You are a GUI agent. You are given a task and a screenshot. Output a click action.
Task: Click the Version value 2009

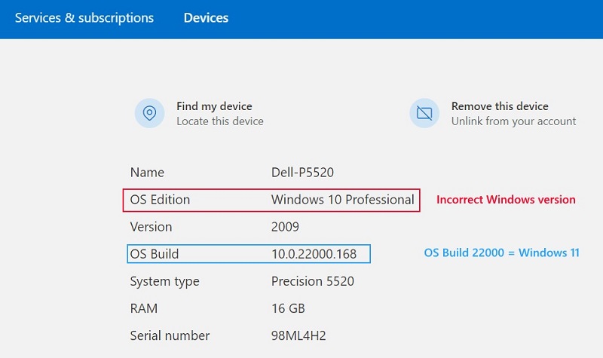pyautogui.click(x=285, y=227)
